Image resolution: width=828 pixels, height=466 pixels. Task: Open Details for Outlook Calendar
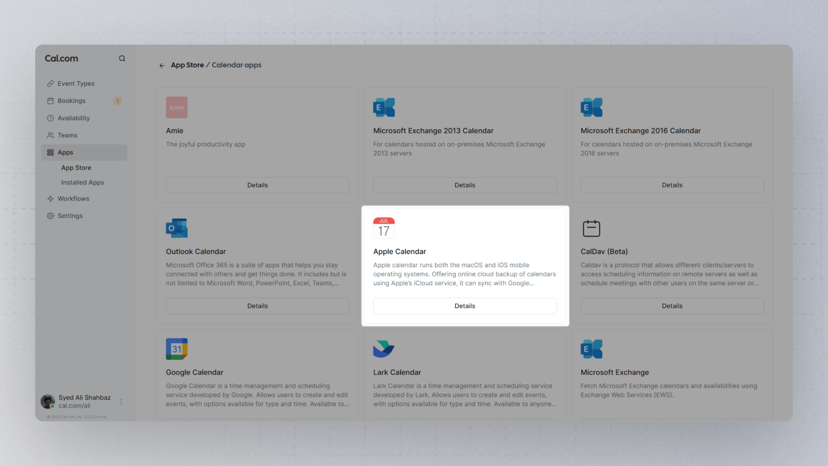257,306
